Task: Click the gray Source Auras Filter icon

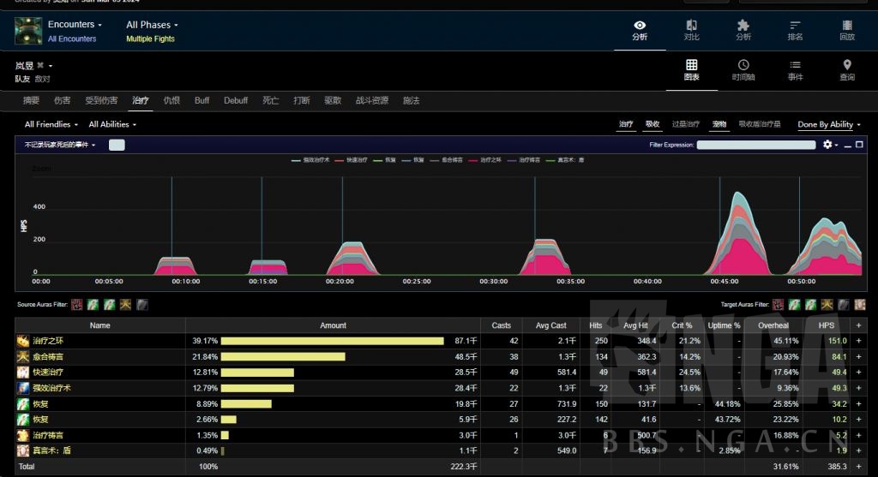Action: [x=142, y=305]
